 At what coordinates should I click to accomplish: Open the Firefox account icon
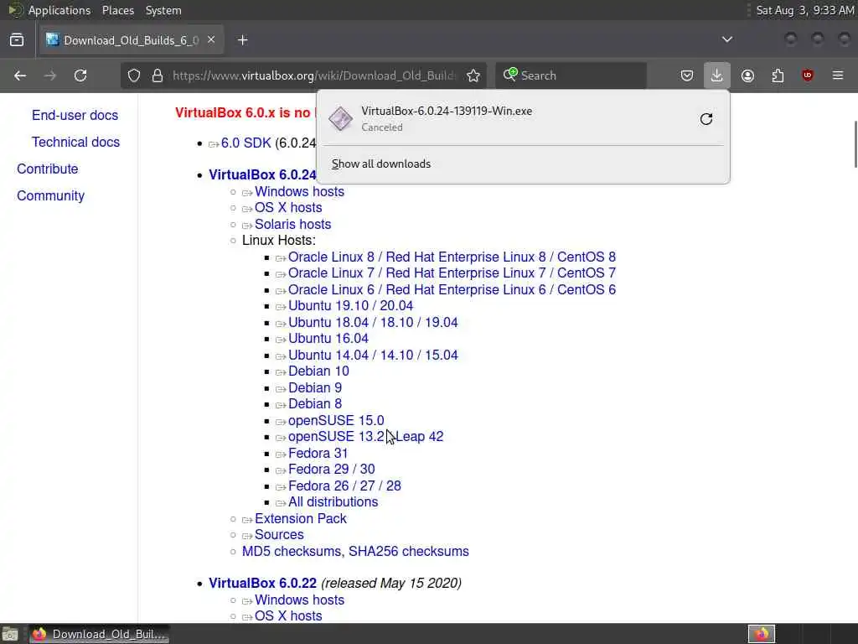pyautogui.click(x=747, y=75)
